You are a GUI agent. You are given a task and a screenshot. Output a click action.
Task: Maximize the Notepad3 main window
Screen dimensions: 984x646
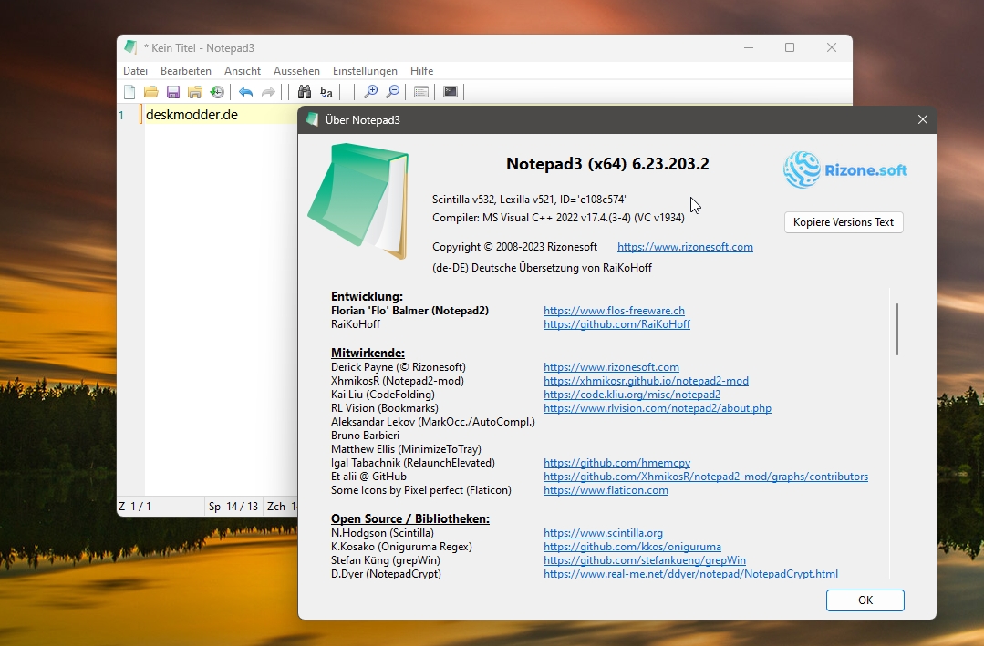point(790,47)
